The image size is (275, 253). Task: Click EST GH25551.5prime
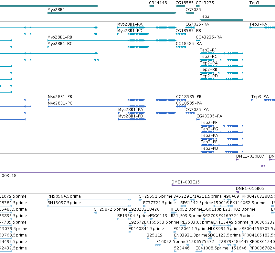pos(140,199)
